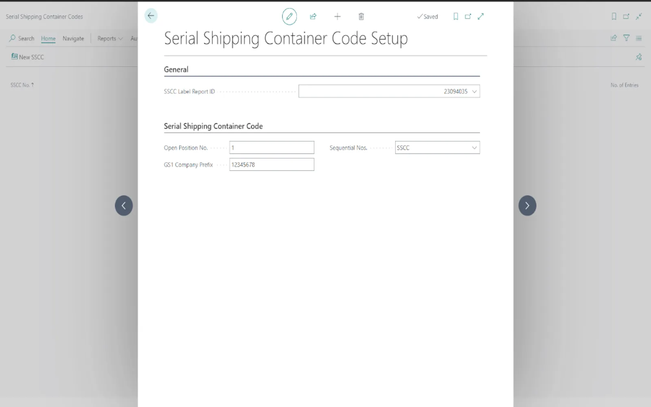Viewport: 651px width, 407px height.
Task: Share icon in the background list toolbar
Action: point(614,38)
